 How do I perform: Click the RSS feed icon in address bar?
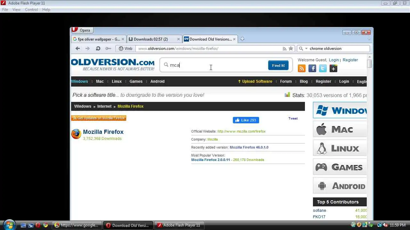[x=284, y=49]
